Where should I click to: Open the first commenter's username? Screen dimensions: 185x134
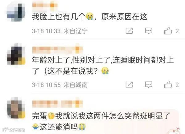(45, 6)
